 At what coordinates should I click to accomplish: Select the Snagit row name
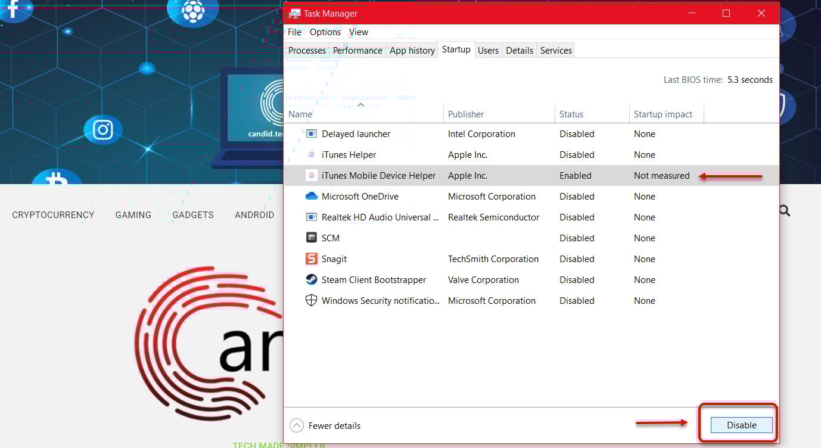tap(334, 259)
